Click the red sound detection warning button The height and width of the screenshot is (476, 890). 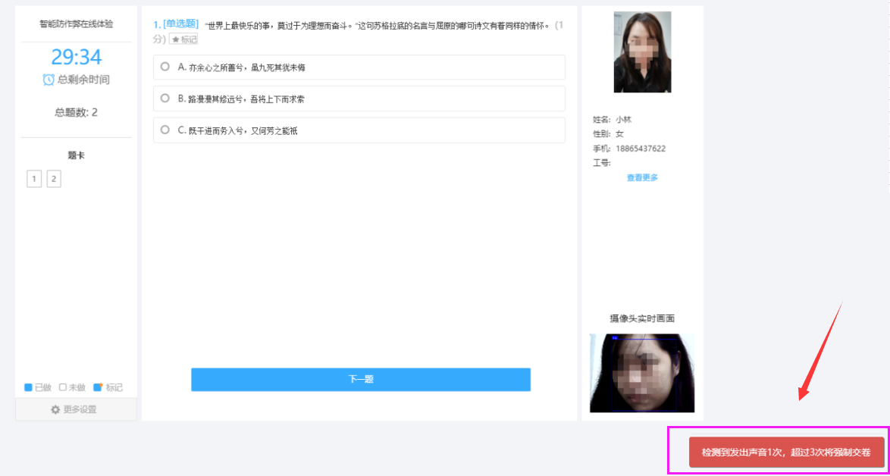click(x=785, y=451)
